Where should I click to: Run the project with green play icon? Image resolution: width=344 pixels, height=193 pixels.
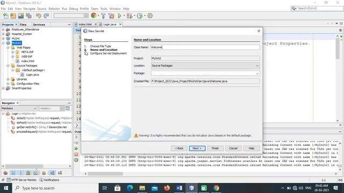(x=119, y=16)
